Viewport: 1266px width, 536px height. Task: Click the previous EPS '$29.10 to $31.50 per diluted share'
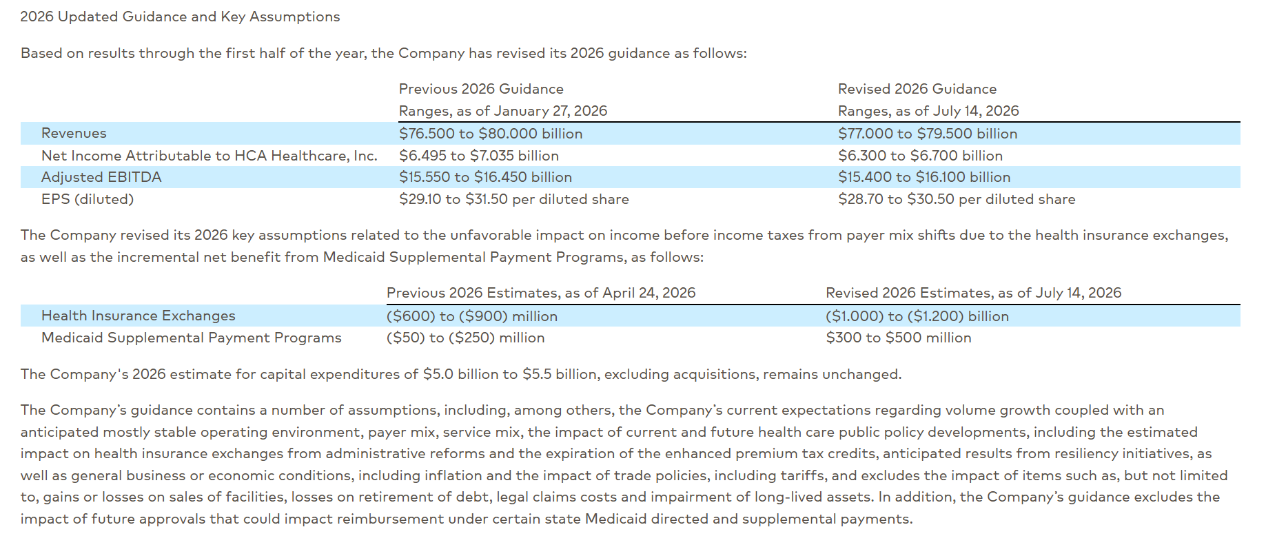pos(514,199)
